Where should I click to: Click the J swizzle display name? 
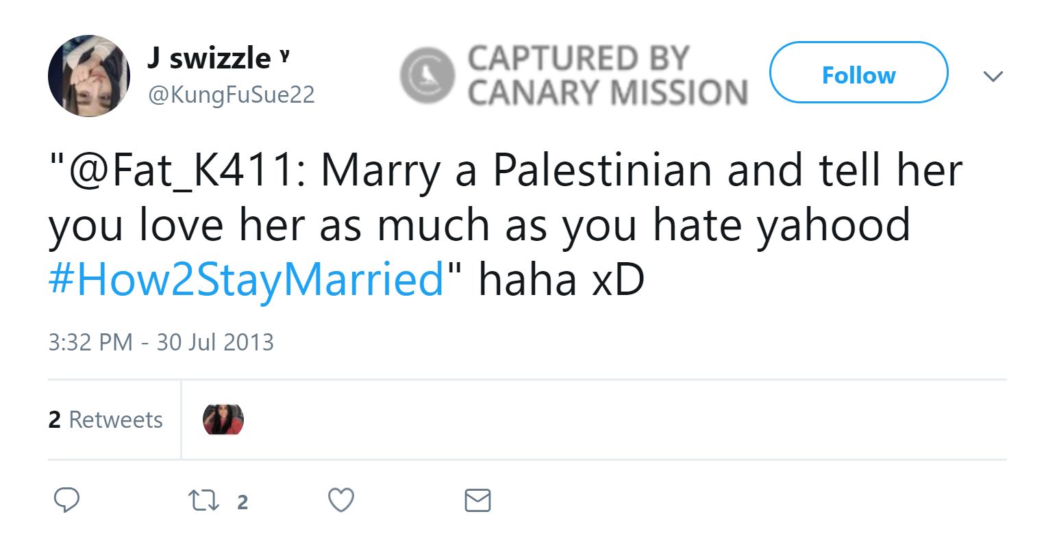(208, 58)
